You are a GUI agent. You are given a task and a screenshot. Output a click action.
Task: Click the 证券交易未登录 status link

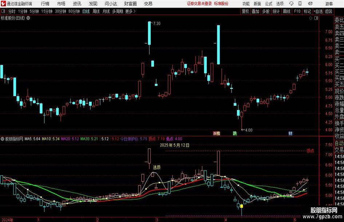pos(199,4)
